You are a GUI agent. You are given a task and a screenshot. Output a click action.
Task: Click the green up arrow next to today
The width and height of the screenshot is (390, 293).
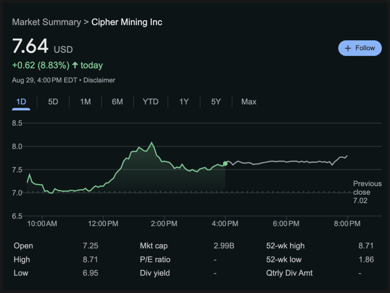pos(75,65)
